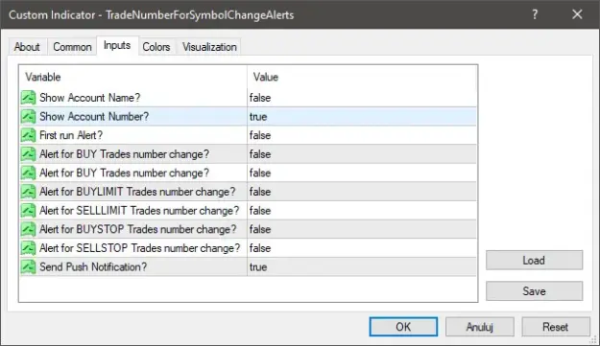Viewport: 600px width, 346px height.
Task: Select the Show Account Number? variable
Action: (94, 117)
